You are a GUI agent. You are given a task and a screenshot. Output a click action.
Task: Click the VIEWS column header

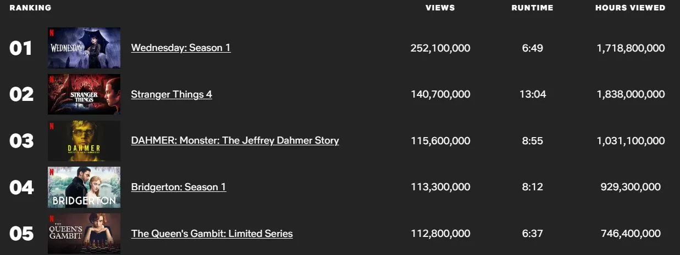(x=440, y=8)
